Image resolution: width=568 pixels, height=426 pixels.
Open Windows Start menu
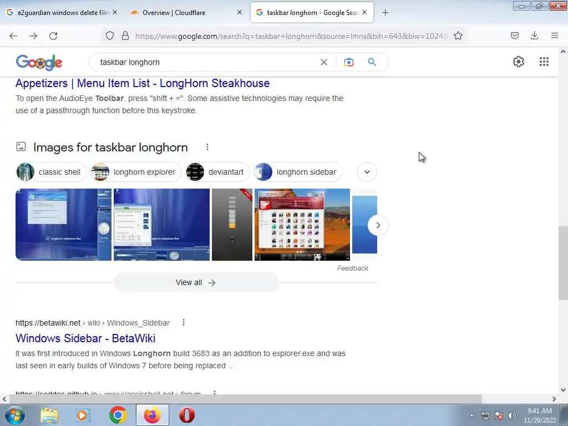coord(14,415)
